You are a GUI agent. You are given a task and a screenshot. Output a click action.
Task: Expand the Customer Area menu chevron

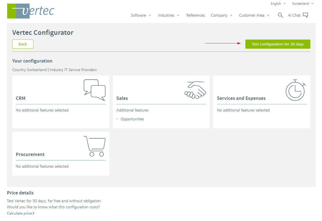[x=268, y=15]
